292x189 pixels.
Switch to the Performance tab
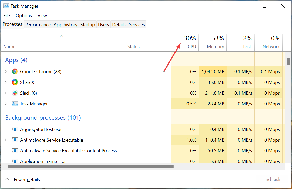(x=38, y=24)
